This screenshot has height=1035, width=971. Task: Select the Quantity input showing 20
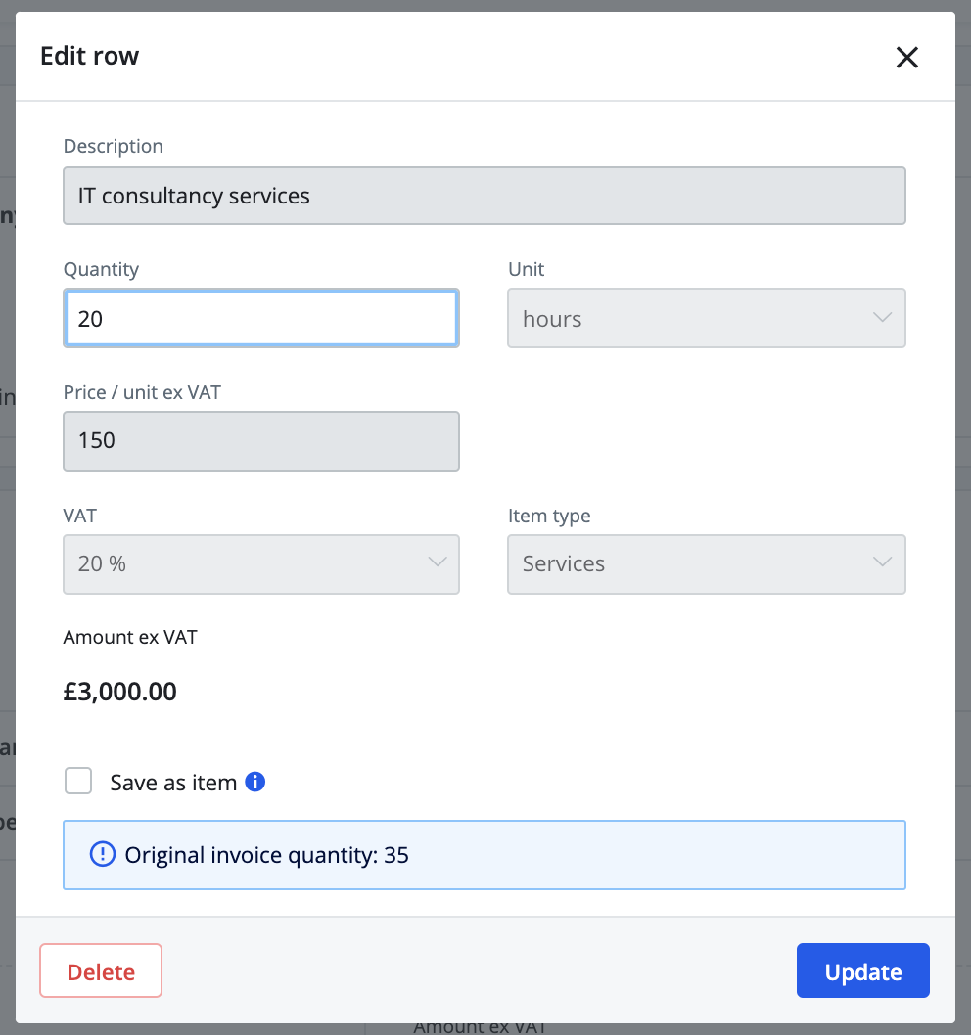261,318
